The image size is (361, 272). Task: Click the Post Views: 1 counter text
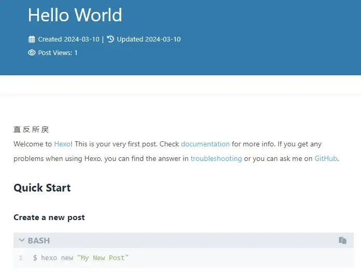pos(58,53)
